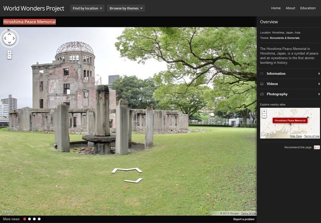Click the Explore nearby sites label
321x223 pixels.
click(x=273, y=104)
